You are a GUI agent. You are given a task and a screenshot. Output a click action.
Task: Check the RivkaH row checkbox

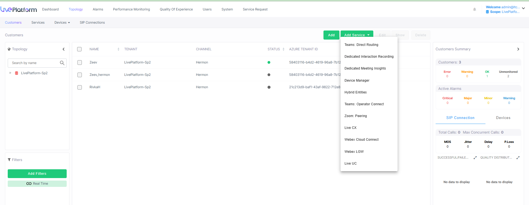click(80, 87)
